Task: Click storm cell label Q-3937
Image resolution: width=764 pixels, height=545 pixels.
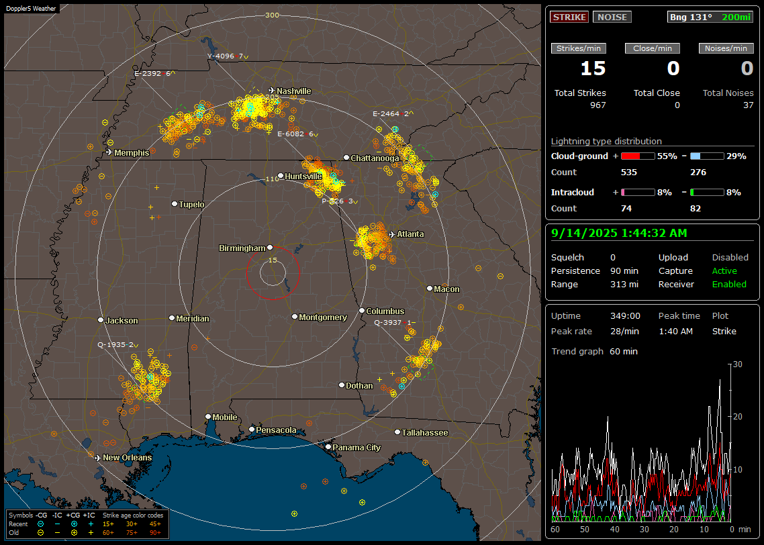Action: click(x=395, y=322)
